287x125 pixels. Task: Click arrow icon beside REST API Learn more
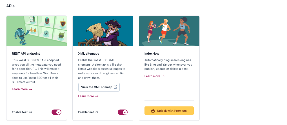31,89
